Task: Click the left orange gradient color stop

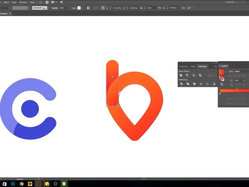Action: (220, 94)
